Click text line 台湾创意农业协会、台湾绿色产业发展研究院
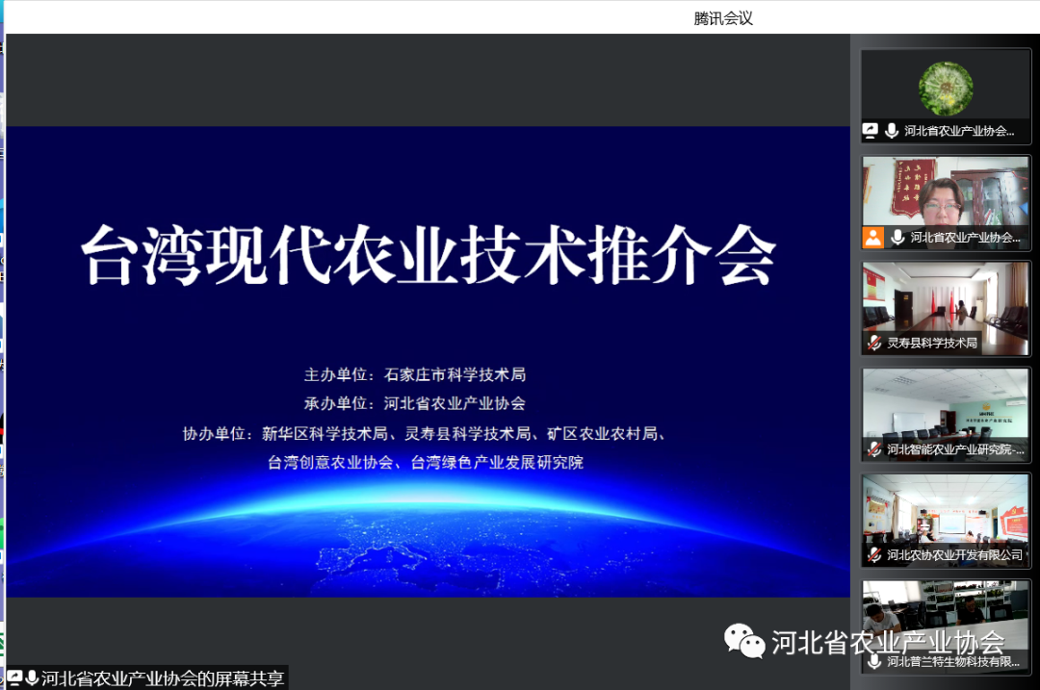Screen dimensions: 1040x690 [x=426, y=462]
